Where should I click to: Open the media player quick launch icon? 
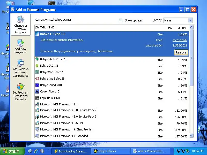click(42, 151)
